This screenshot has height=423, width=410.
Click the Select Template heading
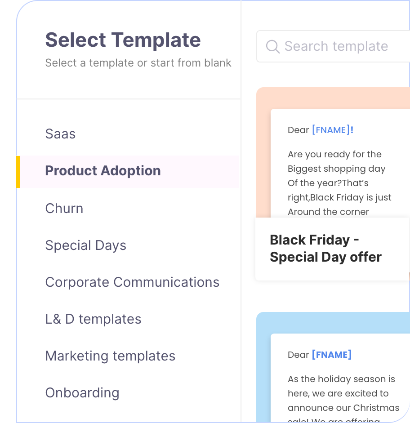point(123,40)
